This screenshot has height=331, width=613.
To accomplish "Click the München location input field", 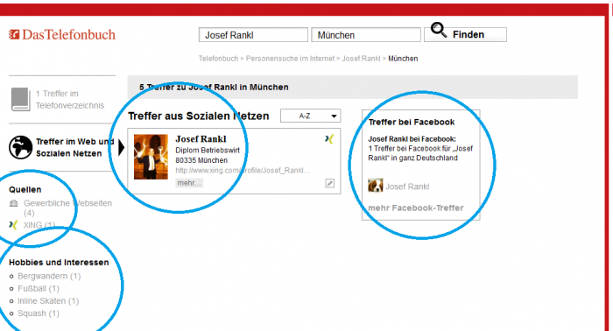I will [366, 35].
